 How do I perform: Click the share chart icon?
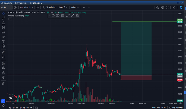click(x=174, y=8)
